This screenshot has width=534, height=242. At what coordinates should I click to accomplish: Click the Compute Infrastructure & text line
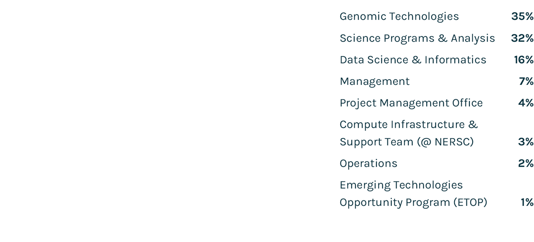click(409, 125)
